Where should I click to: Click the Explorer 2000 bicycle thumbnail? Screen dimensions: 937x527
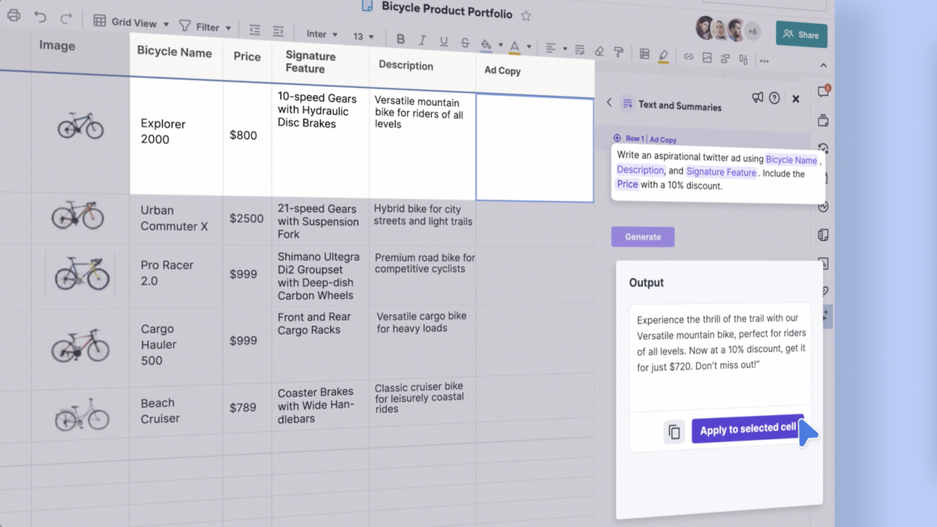tap(80, 125)
